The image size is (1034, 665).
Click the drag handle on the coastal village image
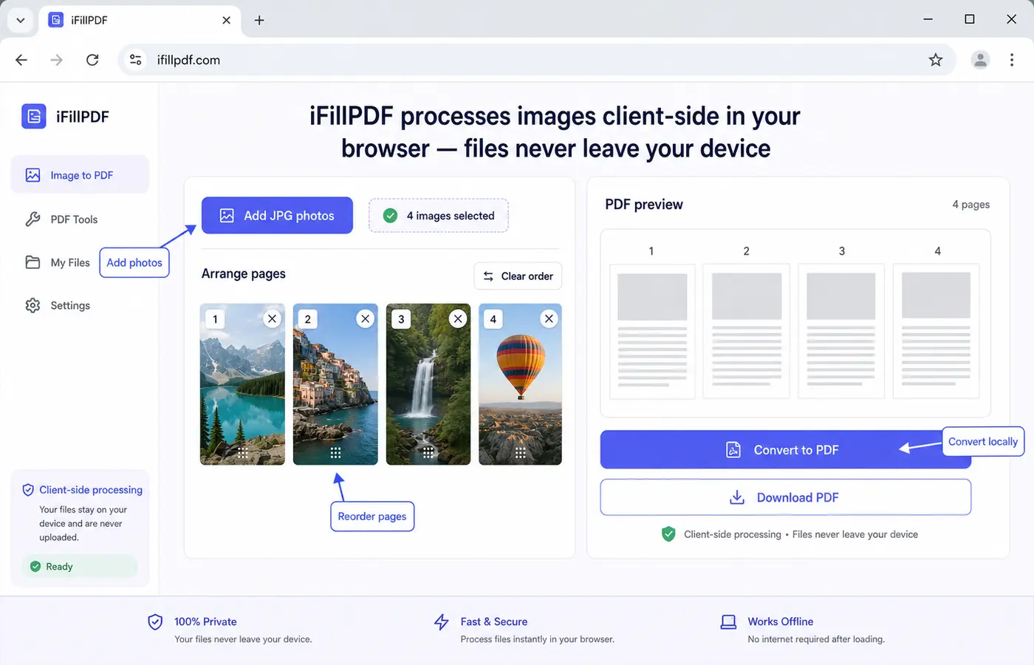[x=335, y=452]
